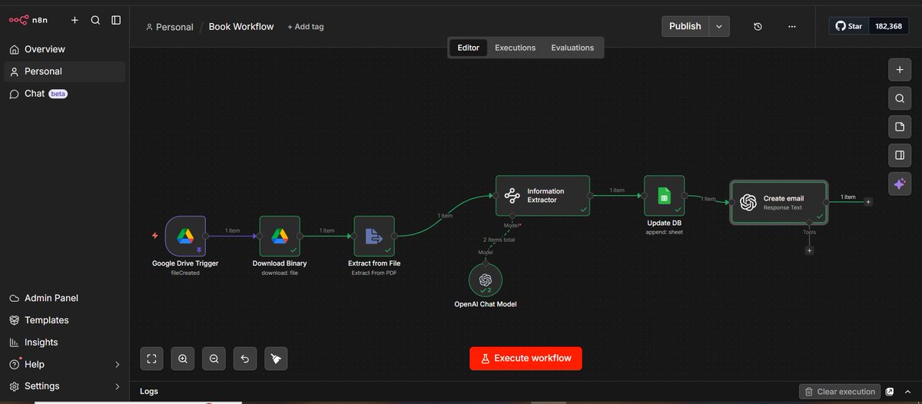Screen dimensions: 922x404
Task: Select the Extract from File node
Action: [x=374, y=236]
